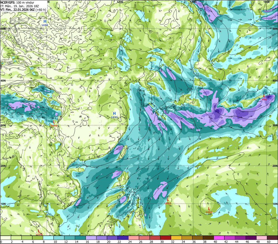The height and width of the screenshot is (244, 278).
Task: Select the L 1006 low pressure marker
Action: (x=54, y=124)
